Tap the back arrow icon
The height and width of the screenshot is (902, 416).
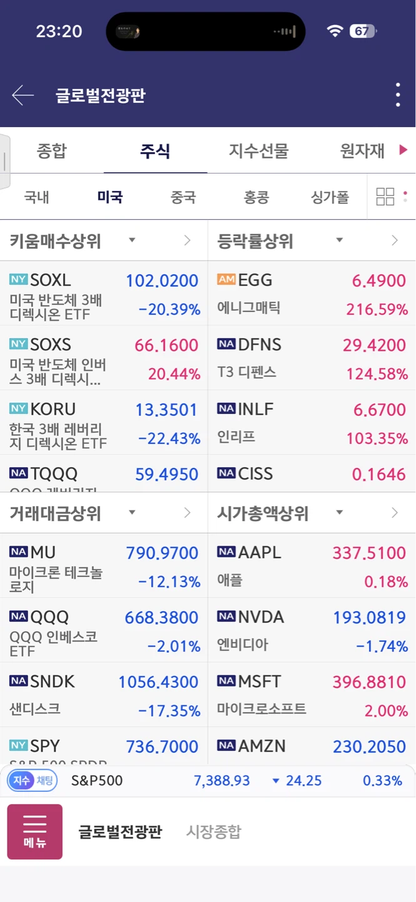pyautogui.click(x=23, y=95)
